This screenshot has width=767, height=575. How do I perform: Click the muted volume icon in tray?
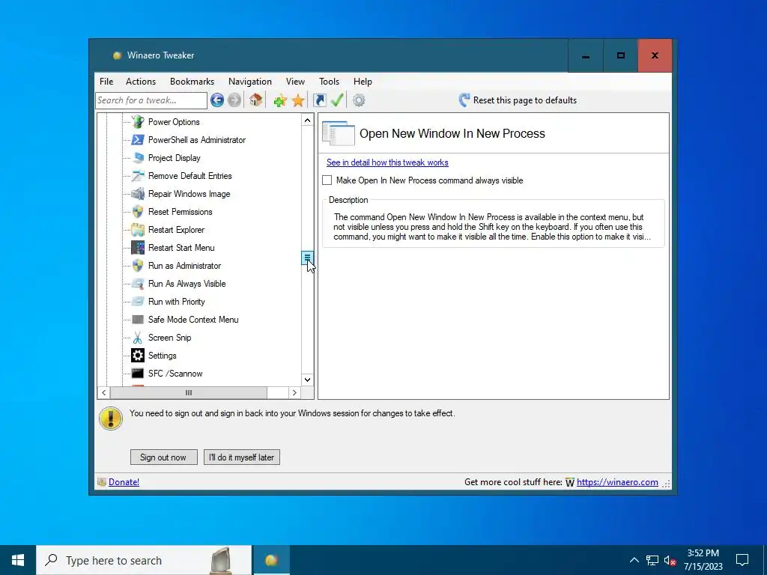670,560
